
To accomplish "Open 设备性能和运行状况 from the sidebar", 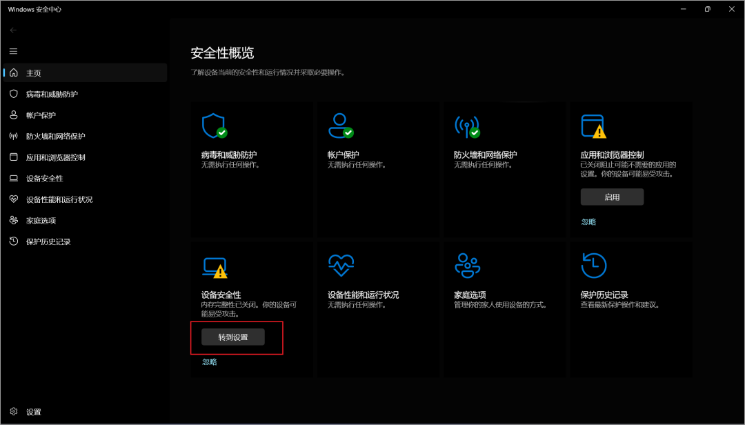I will [x=85, y=199].
